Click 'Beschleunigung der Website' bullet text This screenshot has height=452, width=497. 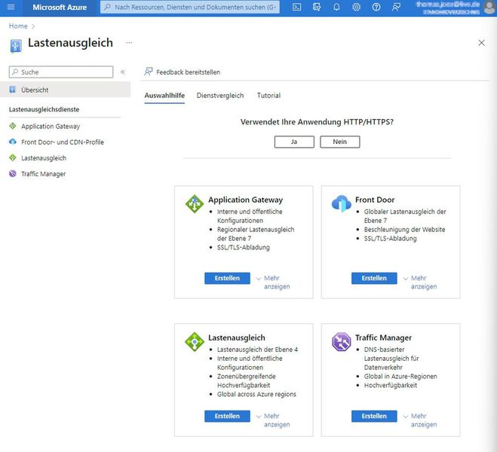[404, 230]
